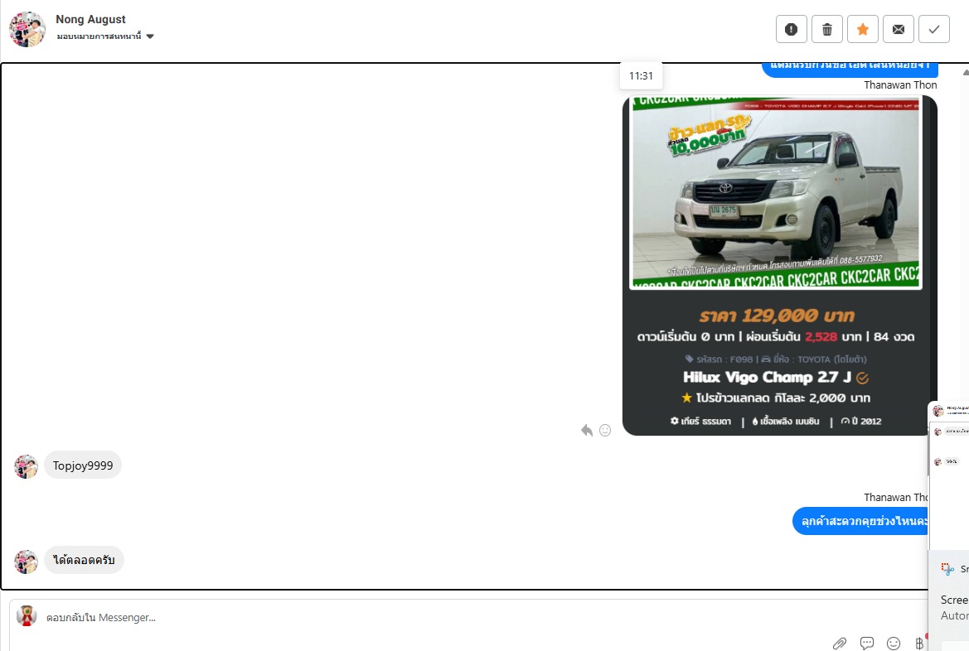React to car listing with smiley icon
The image size is (969, 651).
[605, 430]
